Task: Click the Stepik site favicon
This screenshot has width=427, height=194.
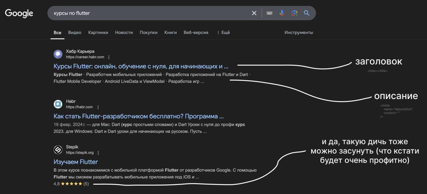Action: (58, 150)
